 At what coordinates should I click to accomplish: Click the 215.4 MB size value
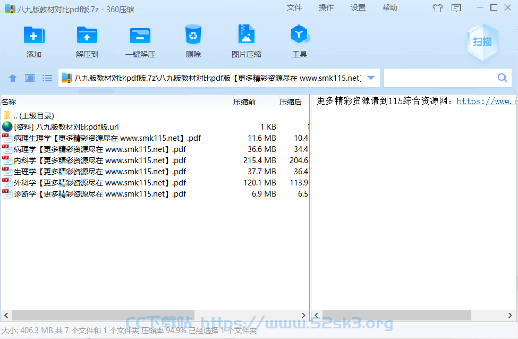point(260,160)
